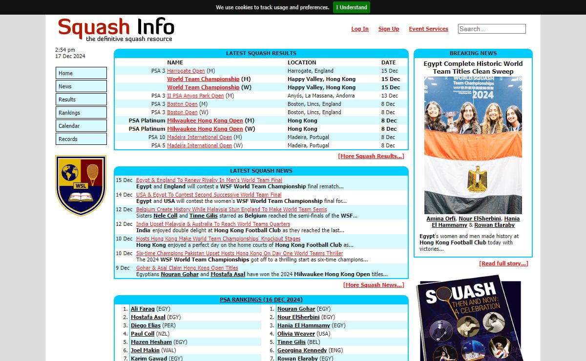Open the Harrogate Open result
The image size is (586, 361).
tap(186, 71)
